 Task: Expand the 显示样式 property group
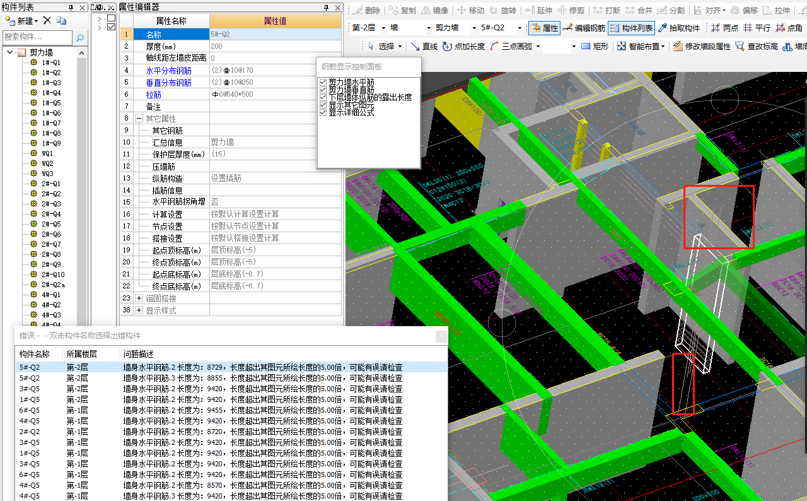coord(139,310)
